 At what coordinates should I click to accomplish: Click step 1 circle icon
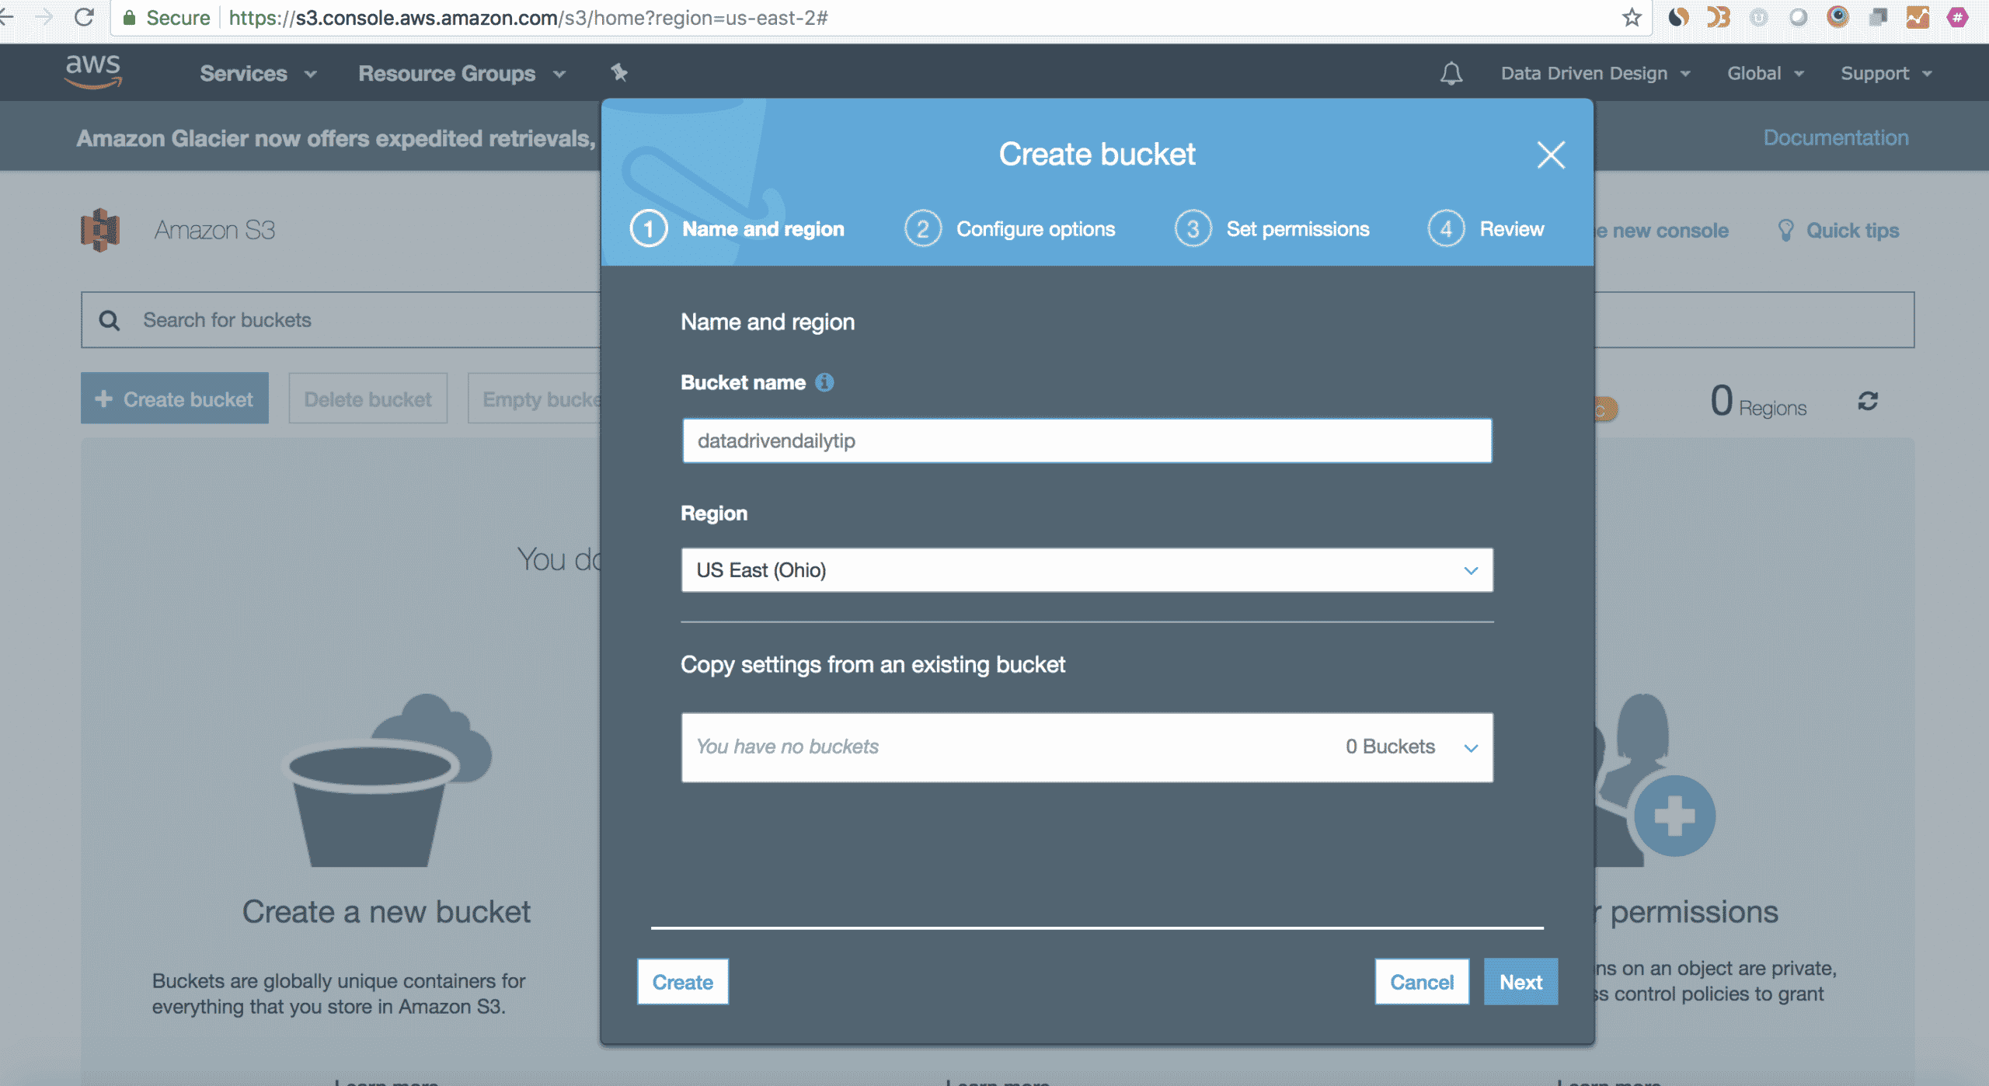click(649, 228)
